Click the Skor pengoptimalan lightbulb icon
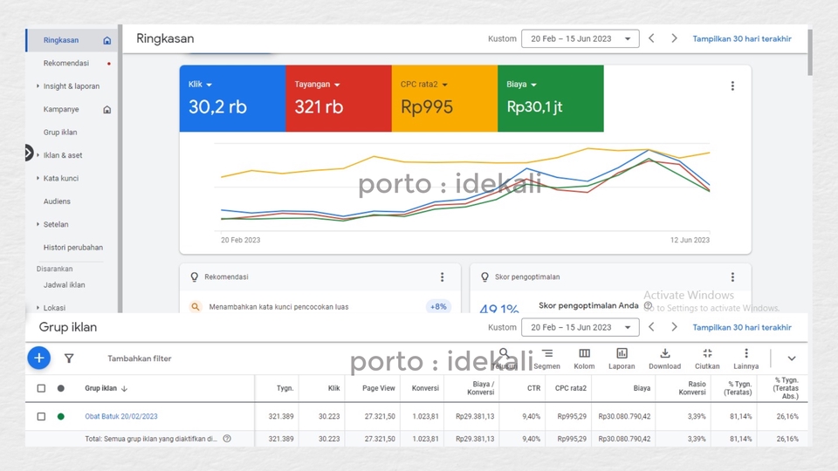 484,277
